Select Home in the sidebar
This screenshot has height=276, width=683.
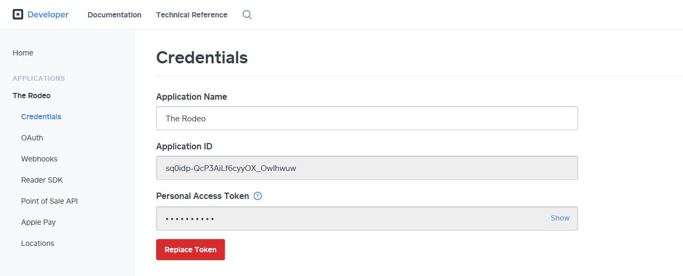(23, 53)
